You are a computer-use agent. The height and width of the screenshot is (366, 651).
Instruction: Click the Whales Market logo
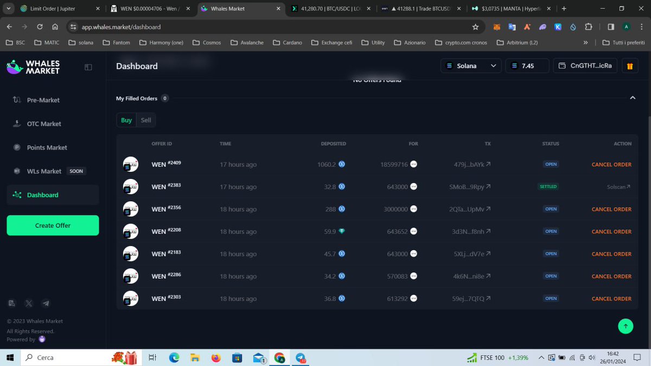(x=33, y=66)
